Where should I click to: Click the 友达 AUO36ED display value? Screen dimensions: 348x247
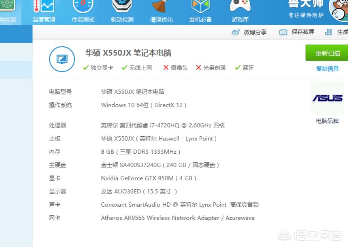pos(139,191)
